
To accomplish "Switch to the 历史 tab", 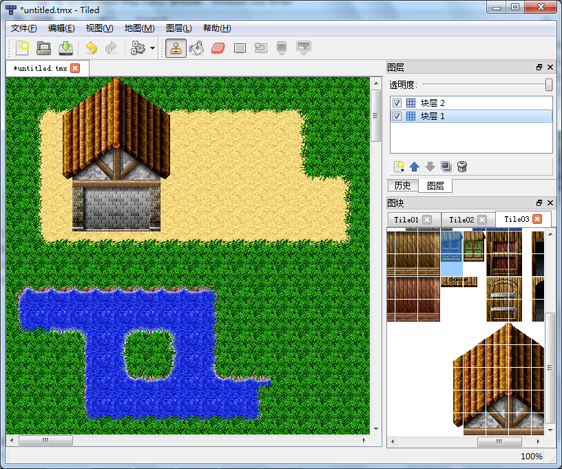I will (x=402, y=185).
